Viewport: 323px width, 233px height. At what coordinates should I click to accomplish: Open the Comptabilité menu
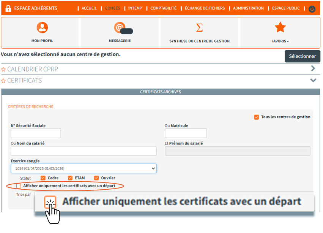pos(163,8)
